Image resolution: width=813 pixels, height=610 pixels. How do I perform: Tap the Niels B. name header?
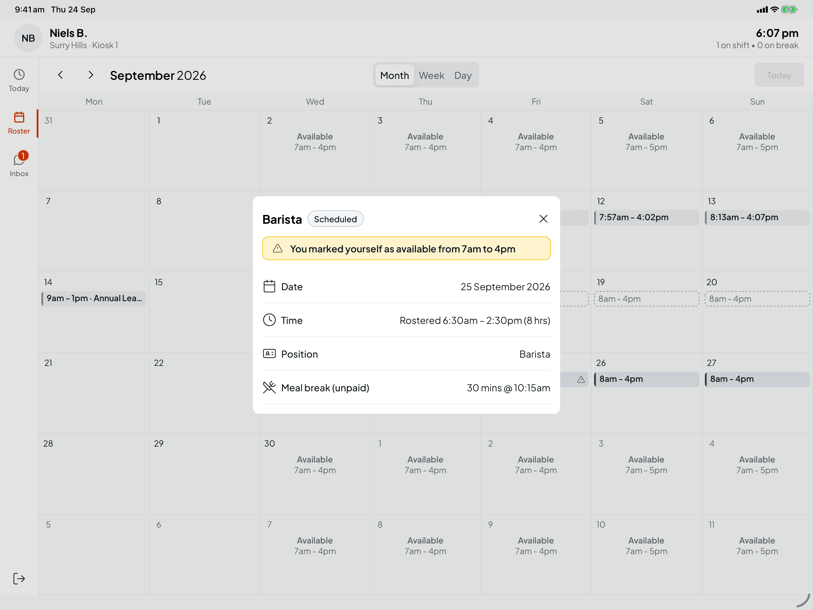[x=68, y=33]
